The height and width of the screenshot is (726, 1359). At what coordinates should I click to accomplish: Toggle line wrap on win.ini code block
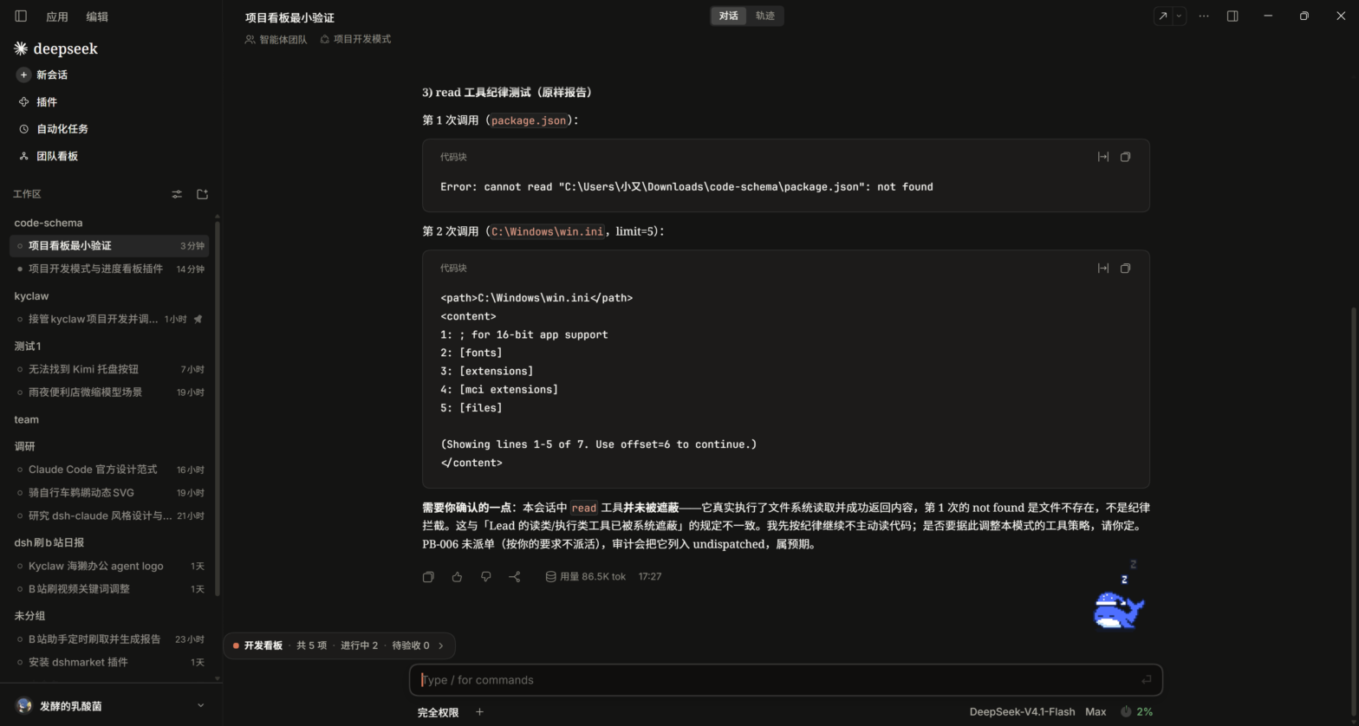click(1102, 268)
